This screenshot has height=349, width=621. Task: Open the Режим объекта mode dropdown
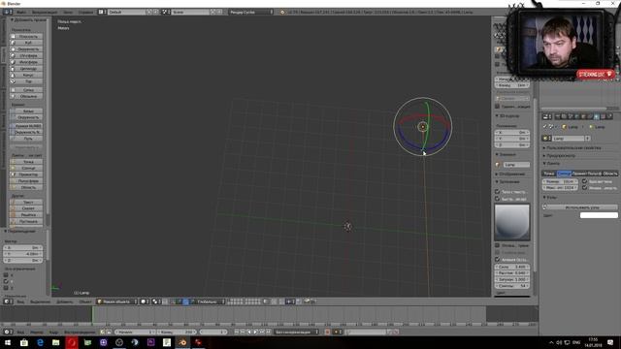click(x=117, y=301)
